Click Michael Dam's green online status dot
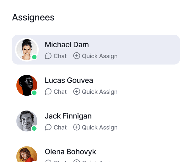Image resolution: width=192 pixels, height=162 pixels. tap(34, 57)
